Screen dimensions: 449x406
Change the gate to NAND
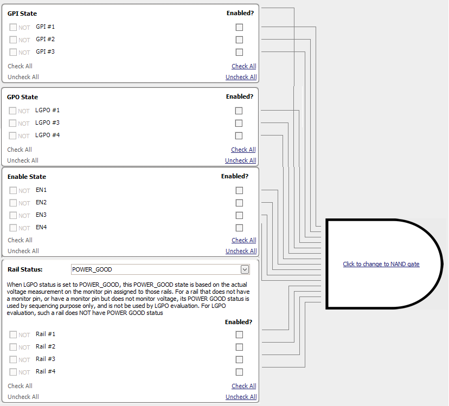tap(381, 264)
